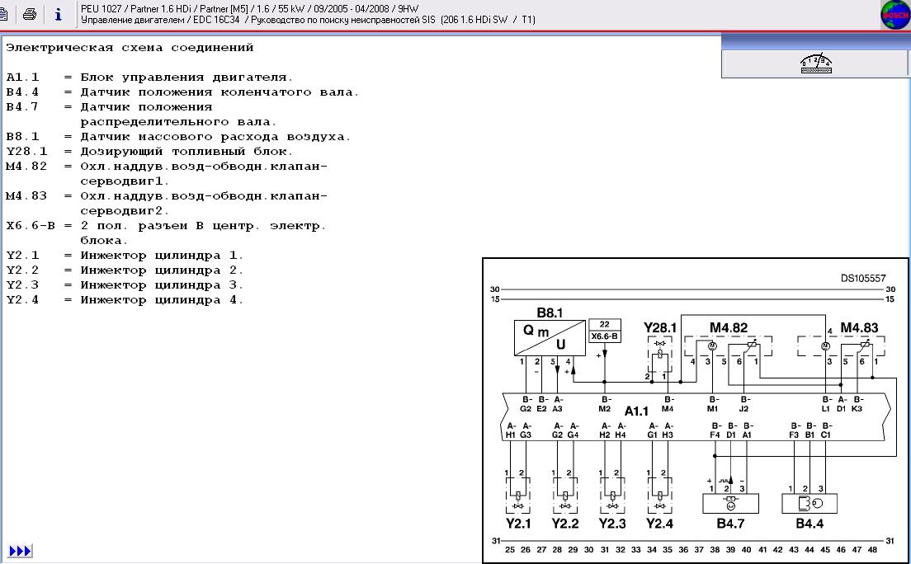Screen dimensions: 911x564
Task: Click the Bosch globe logo
Action: click(x=896, y=15)
